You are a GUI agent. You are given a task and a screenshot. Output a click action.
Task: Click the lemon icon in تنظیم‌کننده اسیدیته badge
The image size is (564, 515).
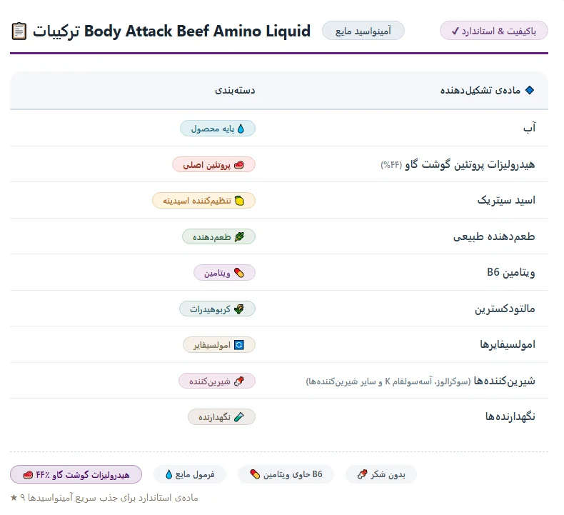239,201
